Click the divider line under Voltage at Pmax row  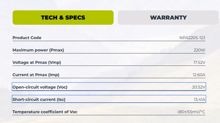coord(109,66)
